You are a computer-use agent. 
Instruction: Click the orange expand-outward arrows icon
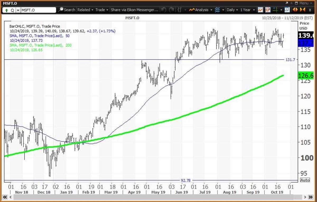click(295, 10)
